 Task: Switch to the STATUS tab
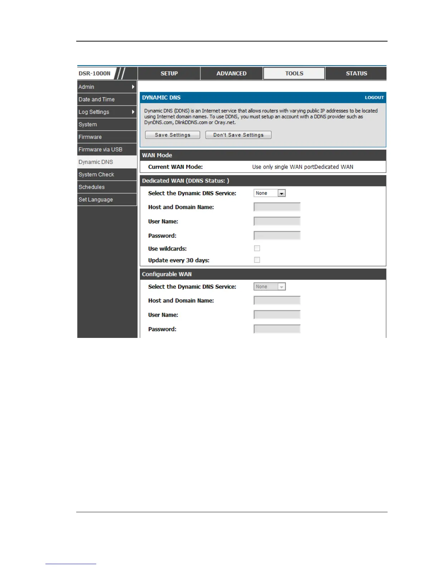coord(356,73)
